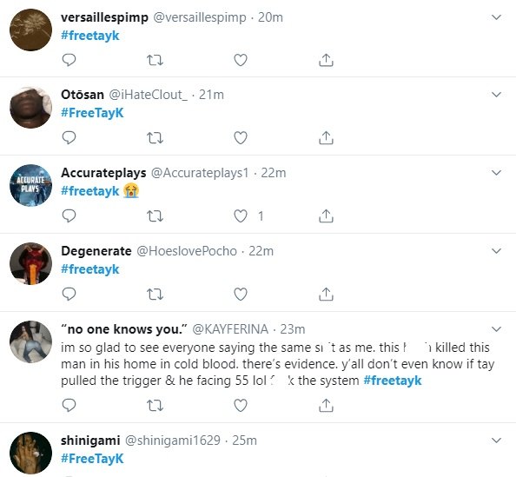
Task: View versaillespimp's avatar
Action: 31,30
